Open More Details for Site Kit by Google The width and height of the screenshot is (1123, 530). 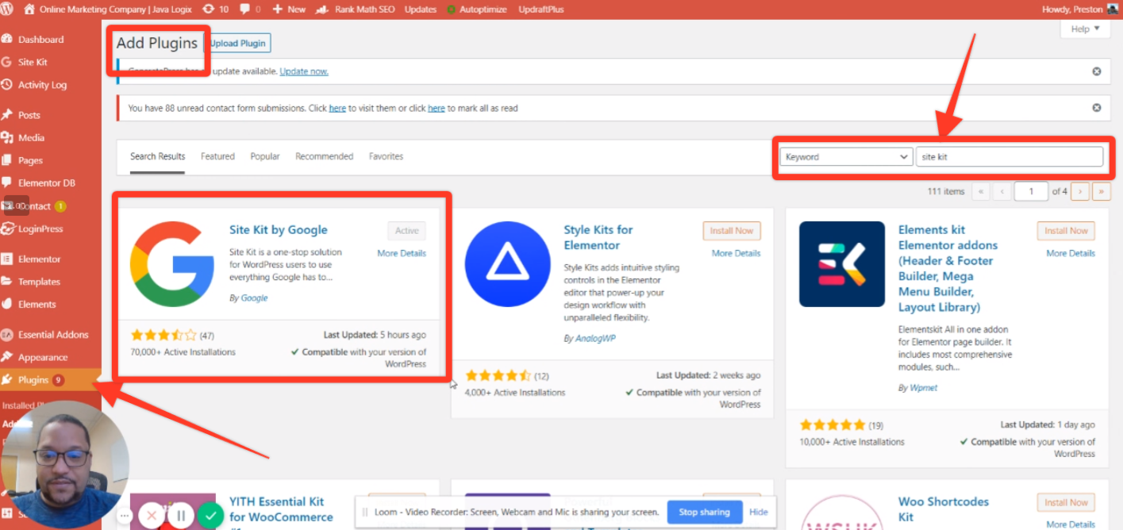point(402,253)
